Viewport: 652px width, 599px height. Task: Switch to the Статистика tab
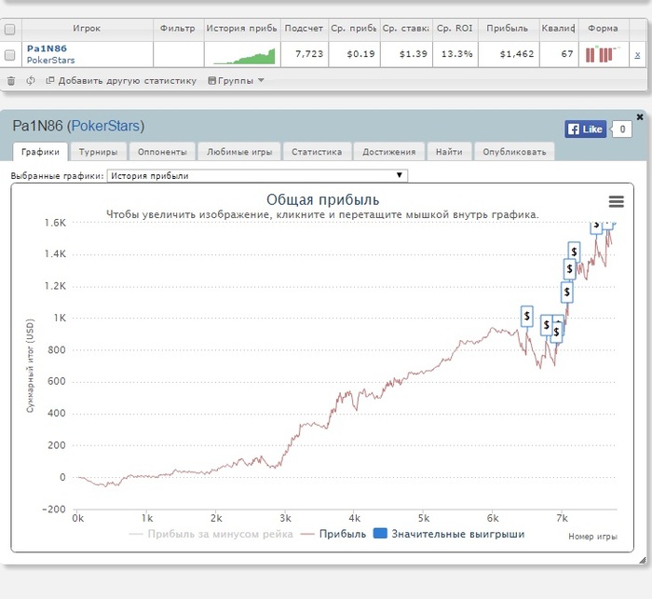(x=317, y=152)
